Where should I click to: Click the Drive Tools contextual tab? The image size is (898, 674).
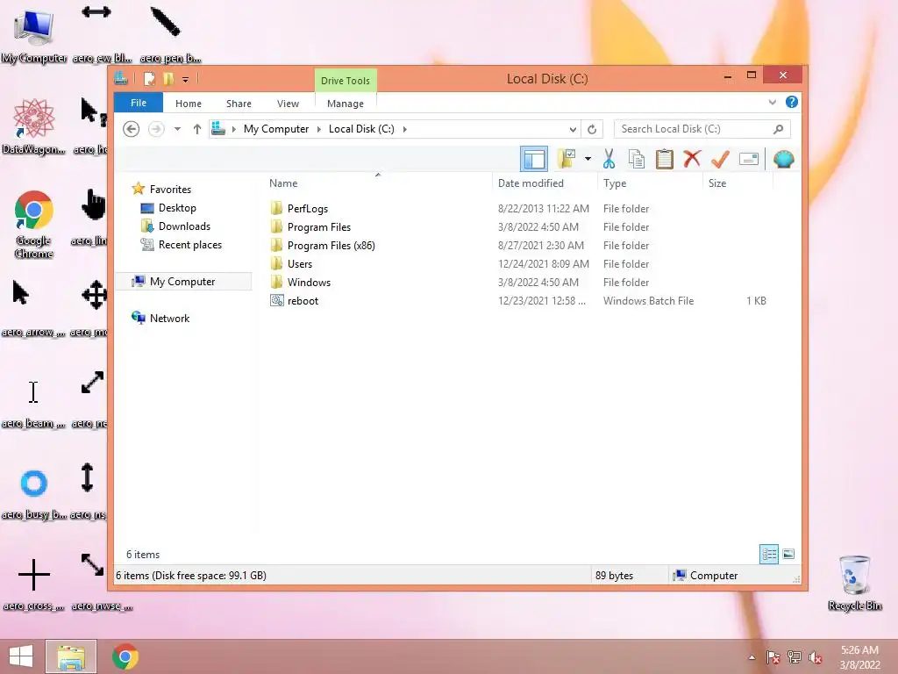pos(346,80)
